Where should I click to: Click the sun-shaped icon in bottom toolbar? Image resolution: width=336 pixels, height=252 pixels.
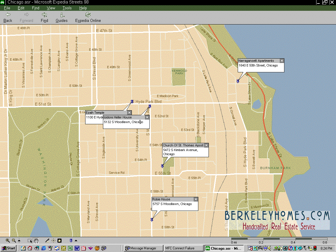point(54,241)
